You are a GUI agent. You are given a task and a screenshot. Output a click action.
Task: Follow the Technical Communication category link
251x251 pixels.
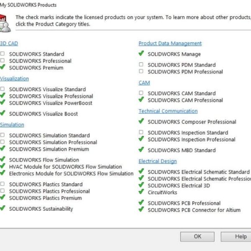point(168,111)
